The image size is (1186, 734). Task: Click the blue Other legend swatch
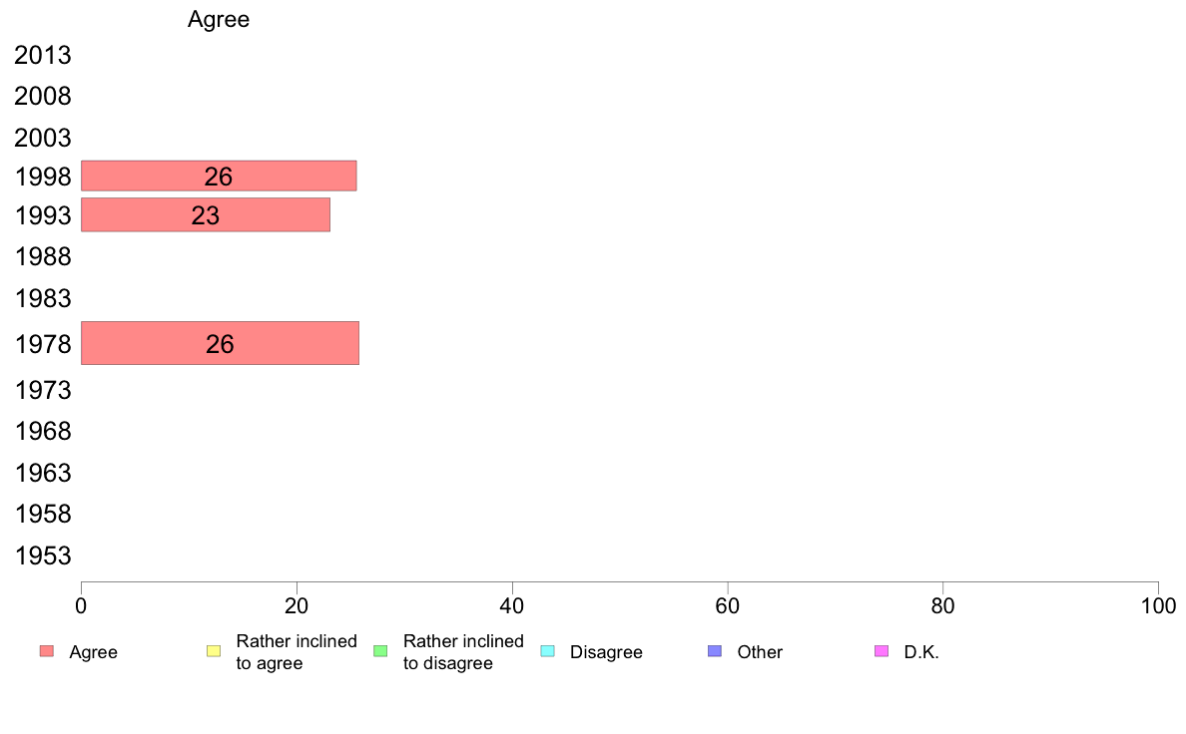(x=714, y=651)
